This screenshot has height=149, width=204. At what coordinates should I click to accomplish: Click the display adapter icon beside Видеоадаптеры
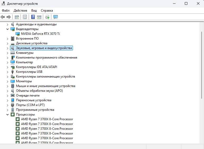pos(13,29)
